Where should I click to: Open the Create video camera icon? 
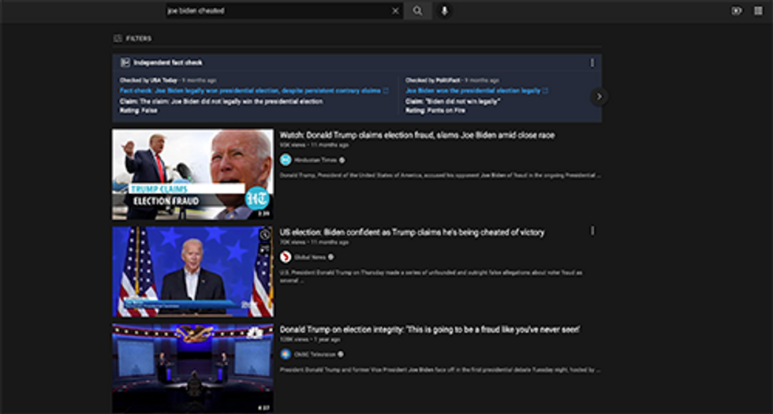pos(737,11)
